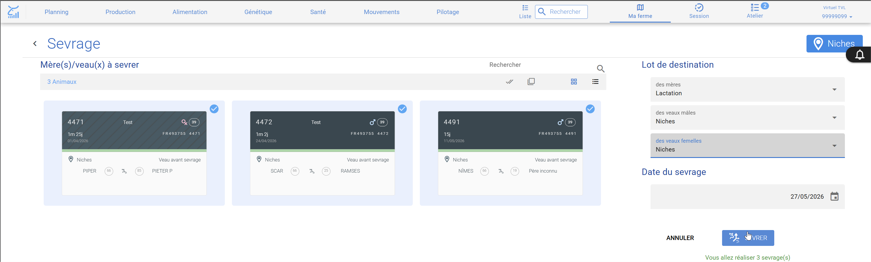
Task: Deselect animal 4472 checkmark
Action: (x=402, y=109)
